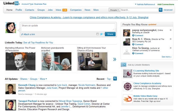Screen dimensions: 178x111
Task: Click the blue search magnifier button
Action: [x=160, y=10]
